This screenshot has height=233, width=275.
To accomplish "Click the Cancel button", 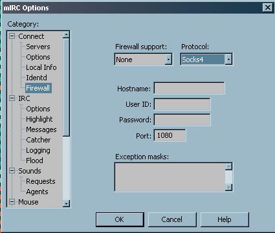I will click(x=172, y=219).
